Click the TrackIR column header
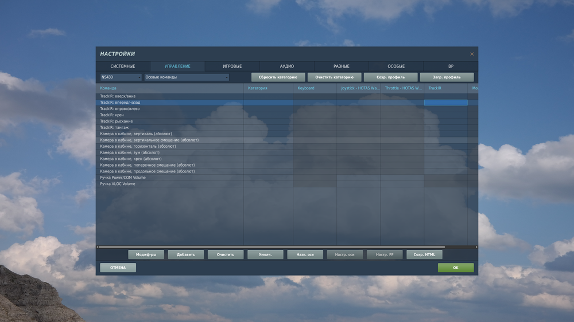 click(x=446, y=88)
